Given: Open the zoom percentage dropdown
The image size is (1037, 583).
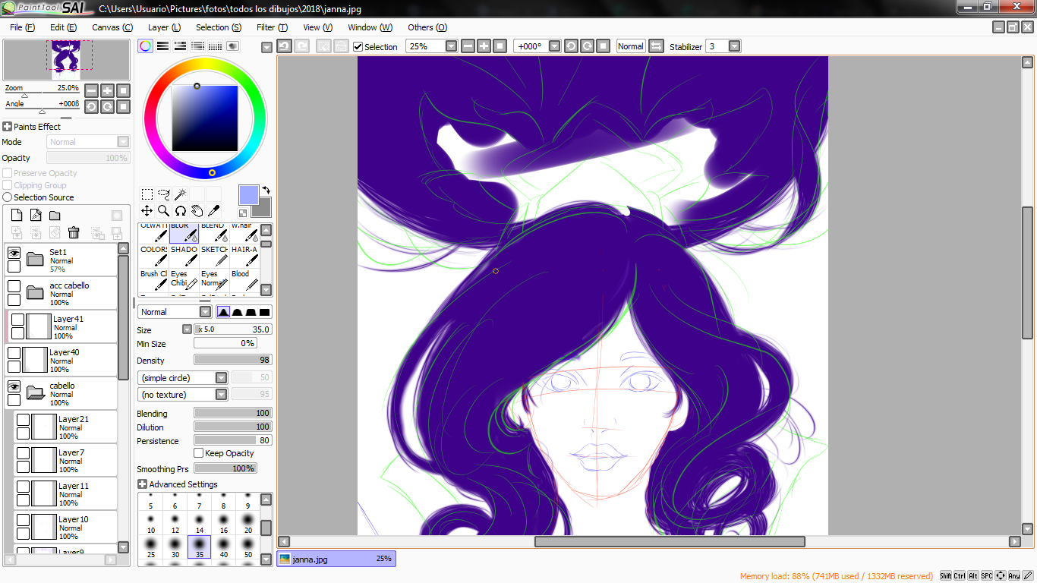Looking at the screenshot, I should 452,46.
